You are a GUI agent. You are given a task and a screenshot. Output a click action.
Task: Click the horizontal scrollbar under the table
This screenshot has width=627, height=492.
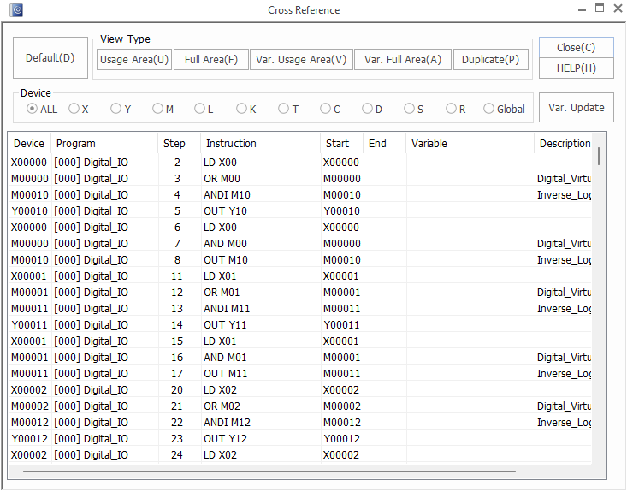pyautogui.click(x=269, y=471)
